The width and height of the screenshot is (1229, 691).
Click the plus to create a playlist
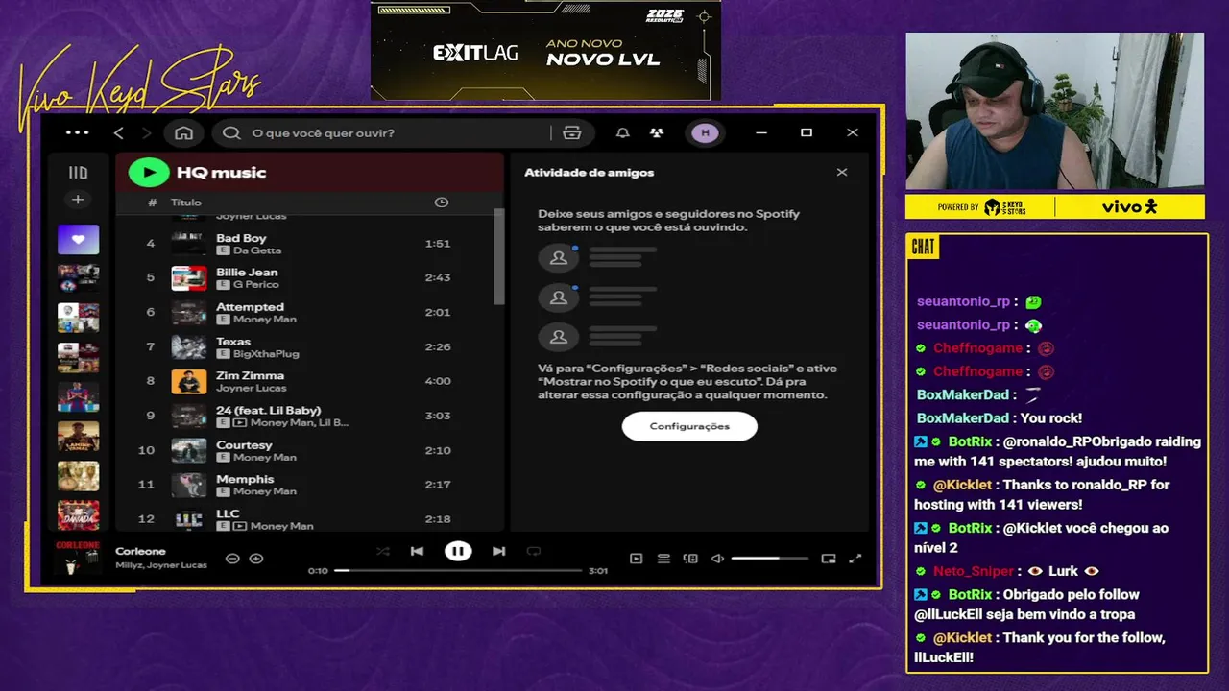tap(78, 200)
